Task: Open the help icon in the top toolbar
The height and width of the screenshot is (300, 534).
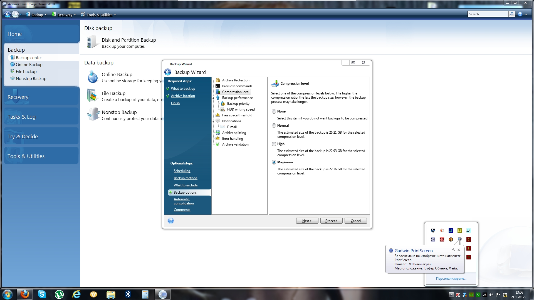Action: (520, 14)
